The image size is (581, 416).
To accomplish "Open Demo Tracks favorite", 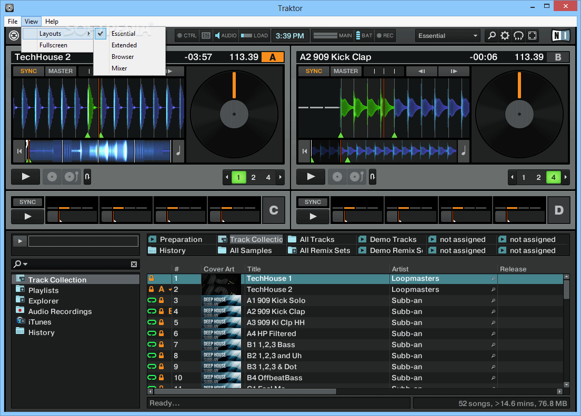I will pos(393,239).
